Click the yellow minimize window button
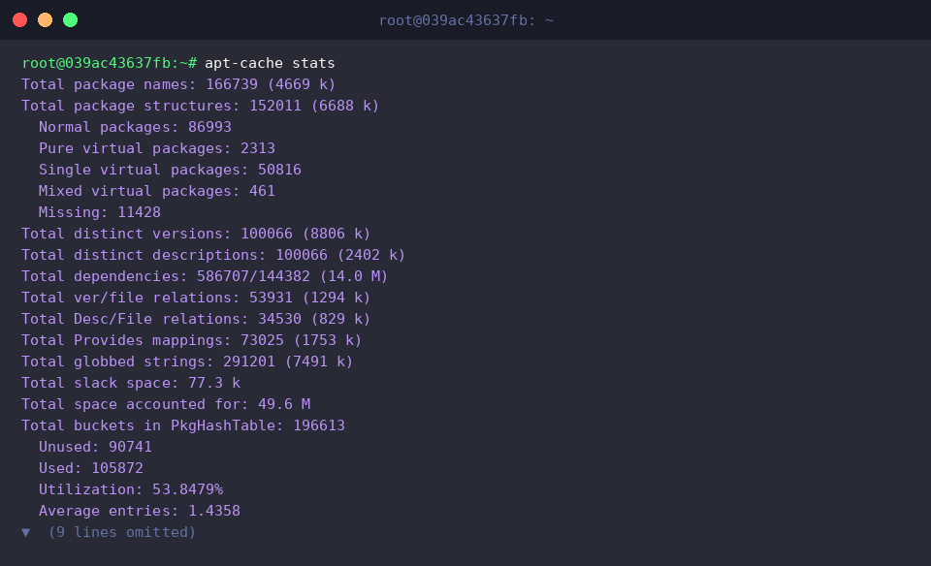This screenshot has width=931, height=566. coord(46,20)
